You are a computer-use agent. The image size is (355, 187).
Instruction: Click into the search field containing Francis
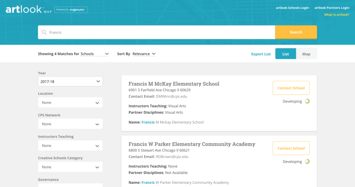157,32
